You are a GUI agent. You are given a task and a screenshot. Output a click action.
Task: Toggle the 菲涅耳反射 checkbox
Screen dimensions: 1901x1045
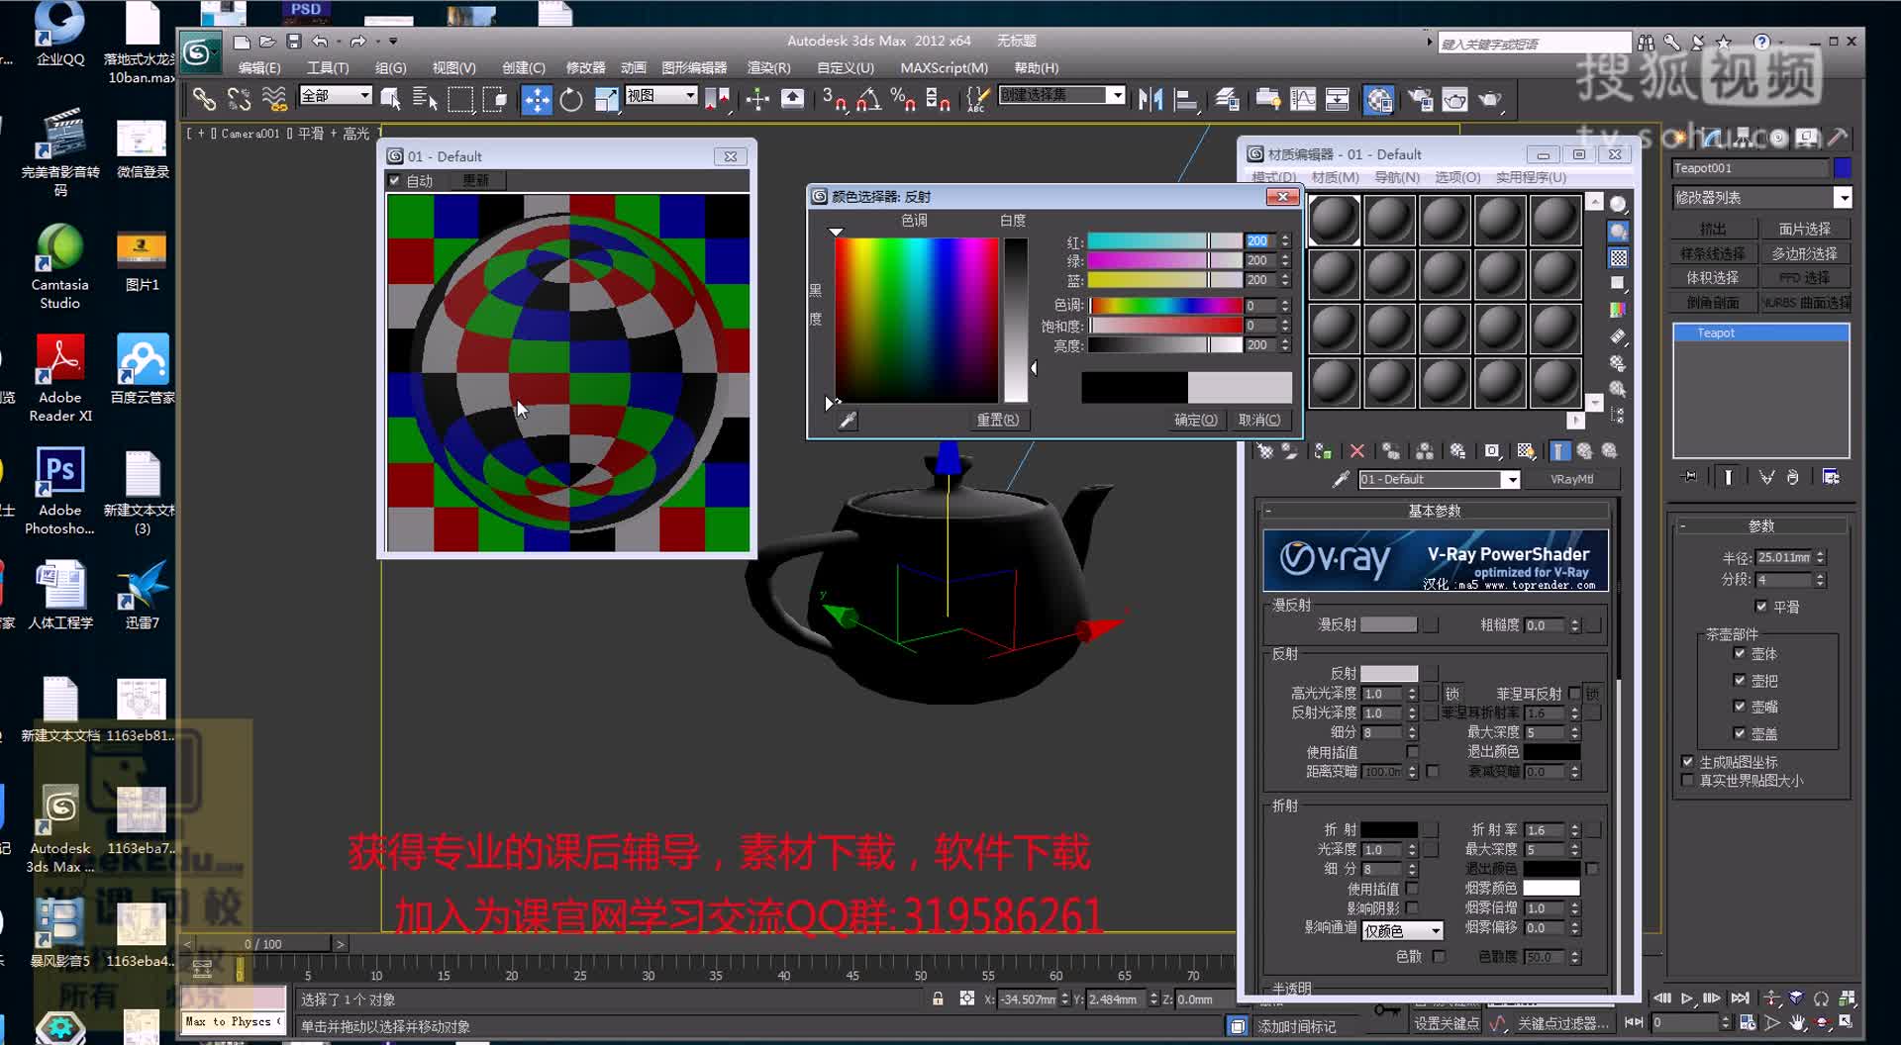click(1574, 693)
